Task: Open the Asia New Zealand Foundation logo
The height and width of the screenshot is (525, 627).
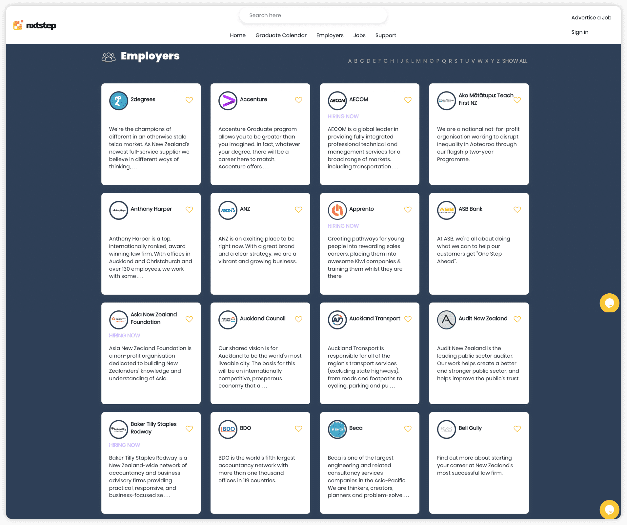Action: (118, 320)
